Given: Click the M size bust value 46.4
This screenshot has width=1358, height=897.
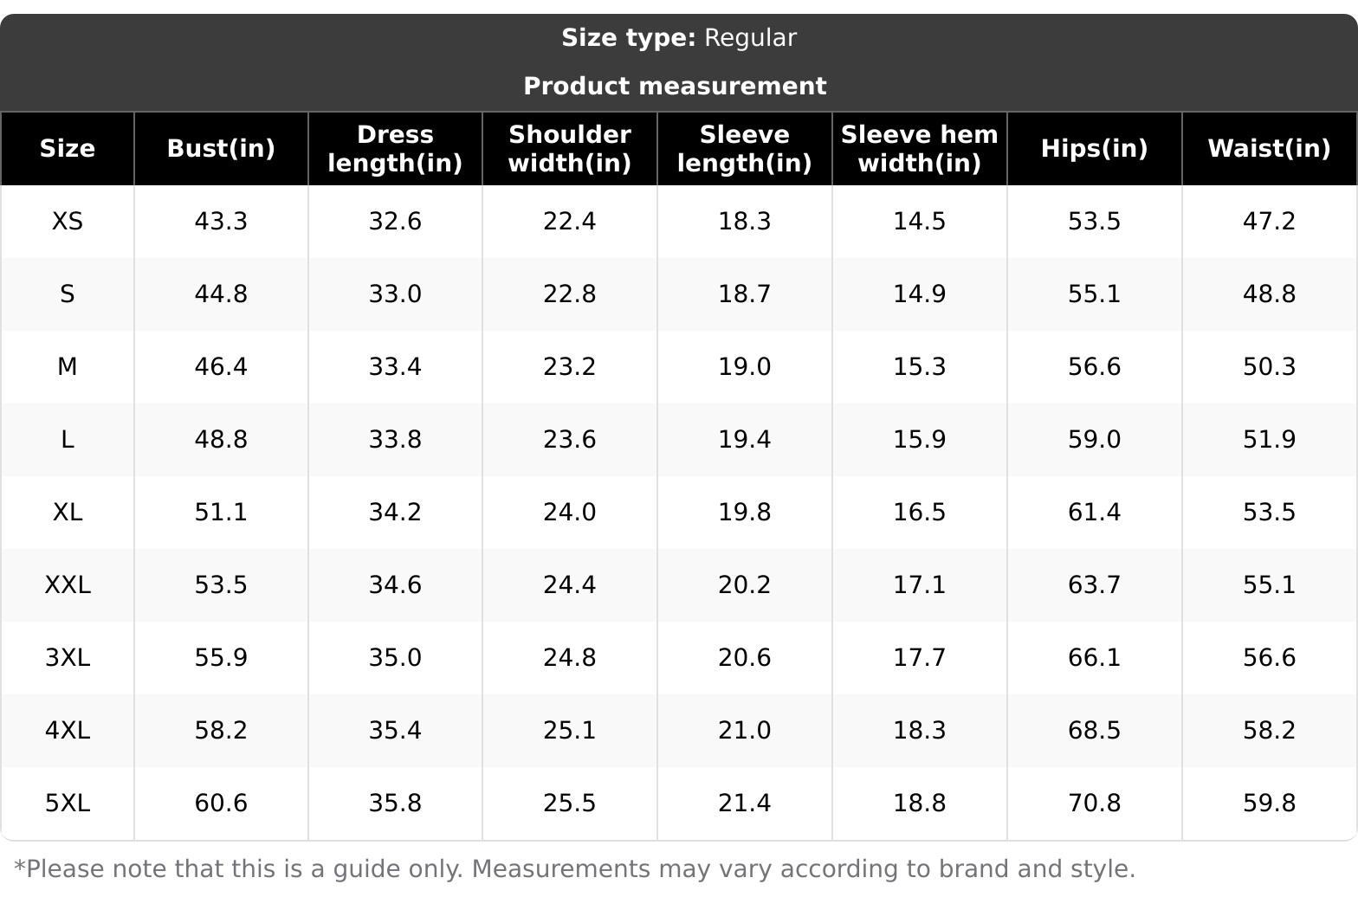Looking at the screenshot, I should click(x=221, y=367).
